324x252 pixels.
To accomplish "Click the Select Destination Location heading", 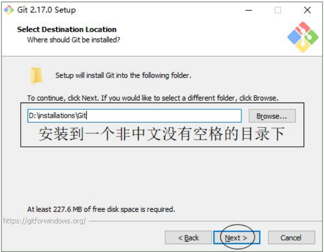I will pos(67,29).
